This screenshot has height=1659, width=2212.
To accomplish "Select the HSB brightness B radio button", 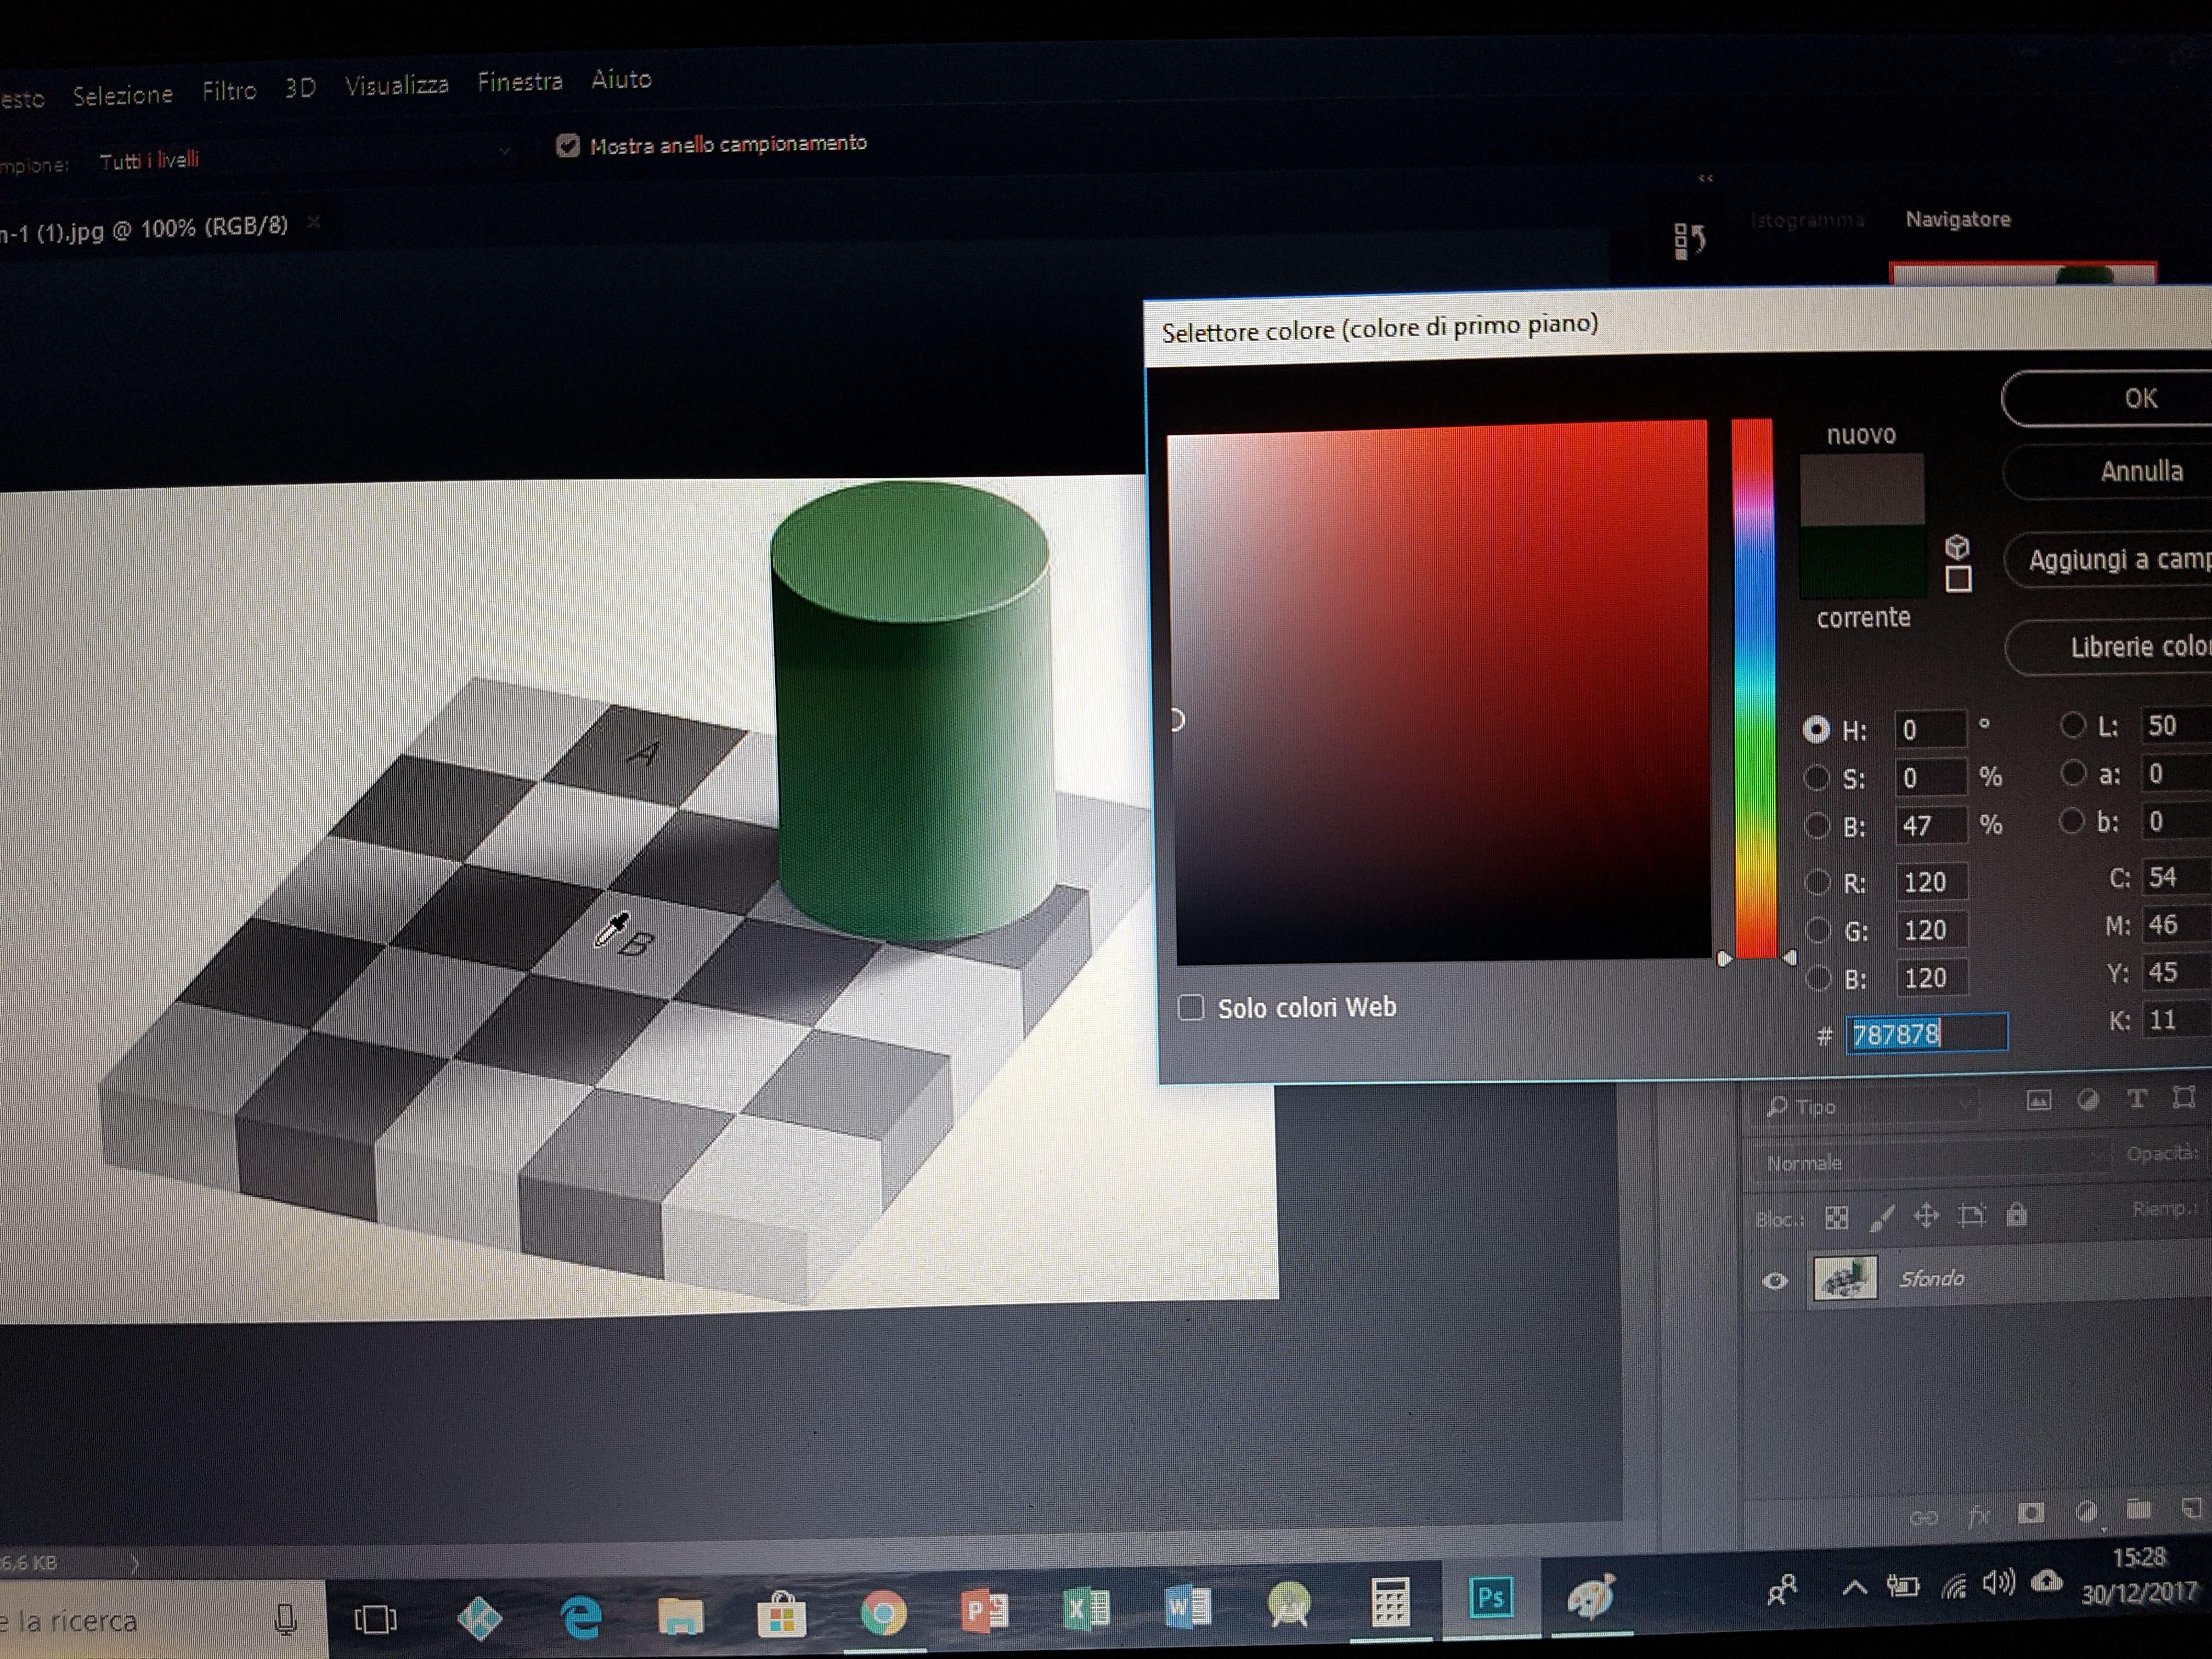I will click(1817, 826).
